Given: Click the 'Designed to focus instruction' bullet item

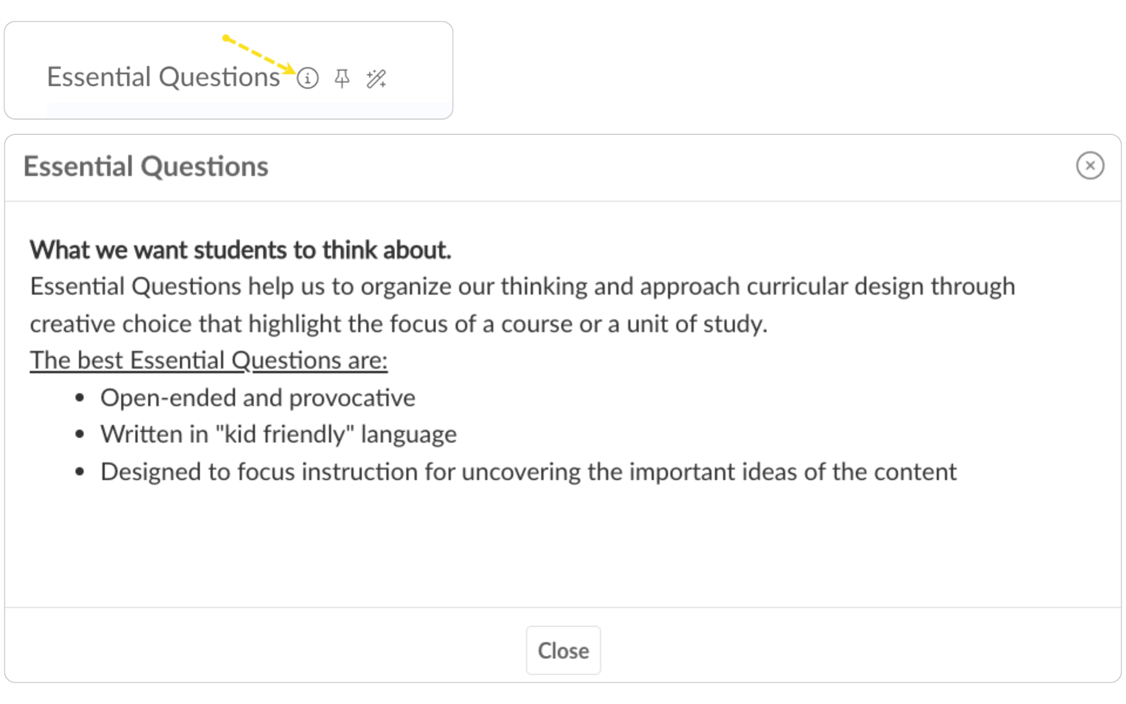Looking at the screenshot, I should pos(528,472).
